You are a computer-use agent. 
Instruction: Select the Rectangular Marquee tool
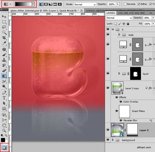(4, 22)
